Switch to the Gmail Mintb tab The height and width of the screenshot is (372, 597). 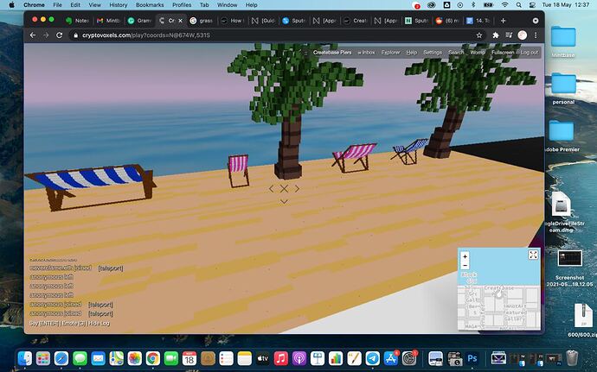point(108,21)
